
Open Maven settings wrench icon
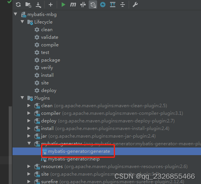click(135, 5)
